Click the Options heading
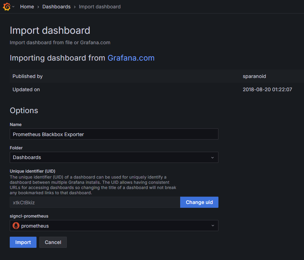Screen dimensions: 304x260 (24, 110)
